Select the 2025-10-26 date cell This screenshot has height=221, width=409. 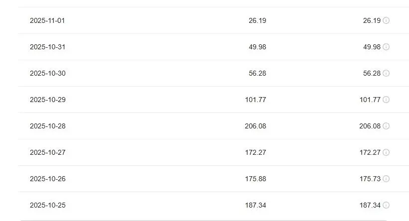coord(47,179)
